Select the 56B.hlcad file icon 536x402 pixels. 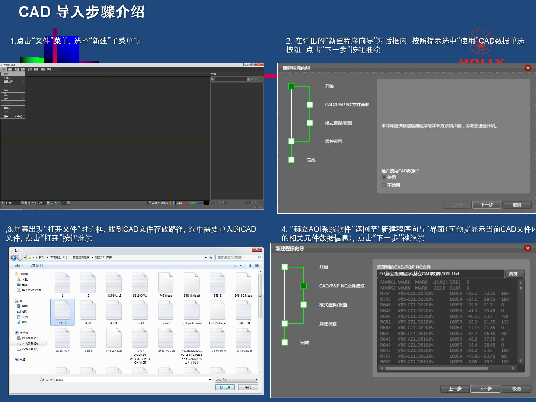pos(166,283)
